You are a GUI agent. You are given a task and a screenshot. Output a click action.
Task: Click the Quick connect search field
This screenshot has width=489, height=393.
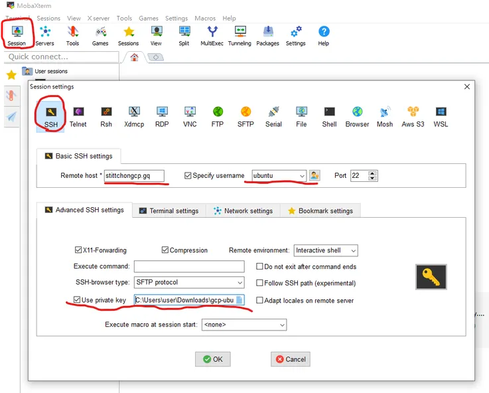coord(62,57)
